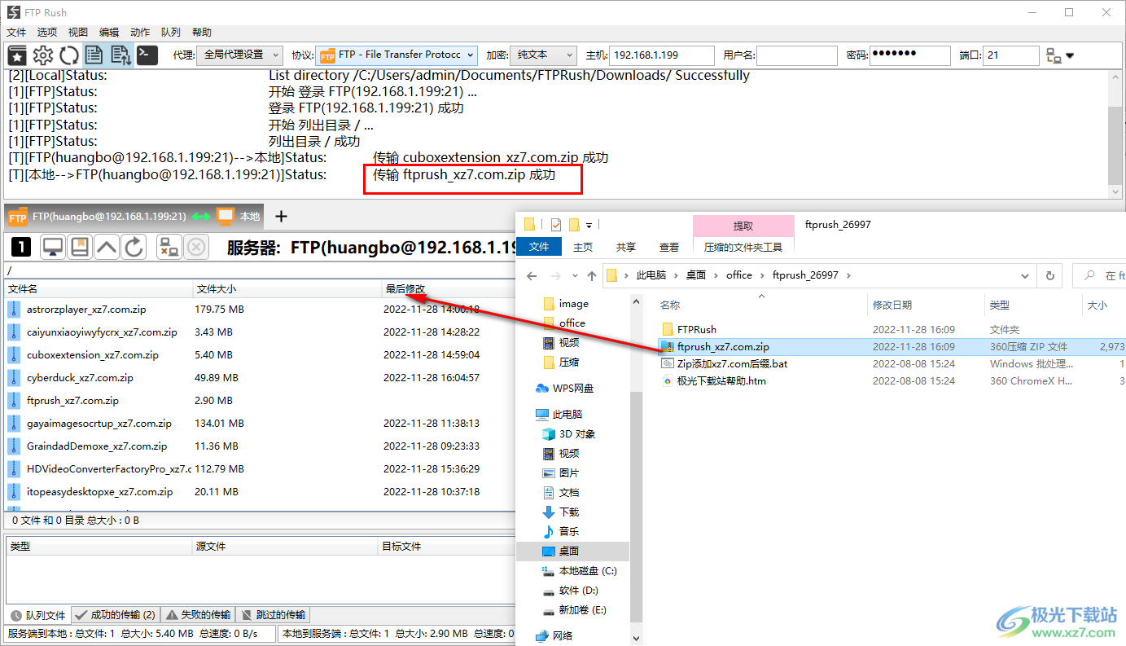Open the 动作 menu
Screen dimensions: 1126x646
(140, 33)
